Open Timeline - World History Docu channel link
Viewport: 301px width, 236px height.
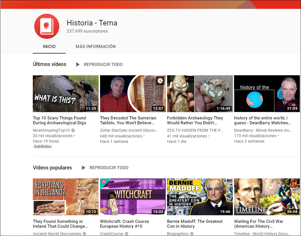[x=262, y=234]
